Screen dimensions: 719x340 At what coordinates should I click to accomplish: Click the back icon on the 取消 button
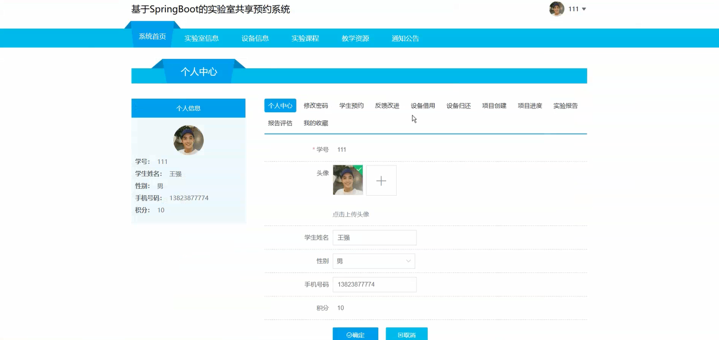[399, 334]
